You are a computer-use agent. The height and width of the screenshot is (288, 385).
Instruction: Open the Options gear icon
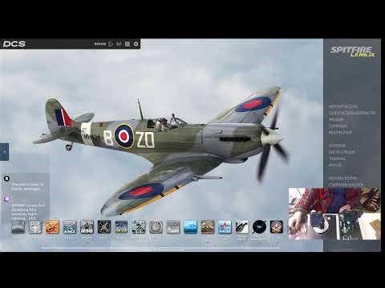136,44
